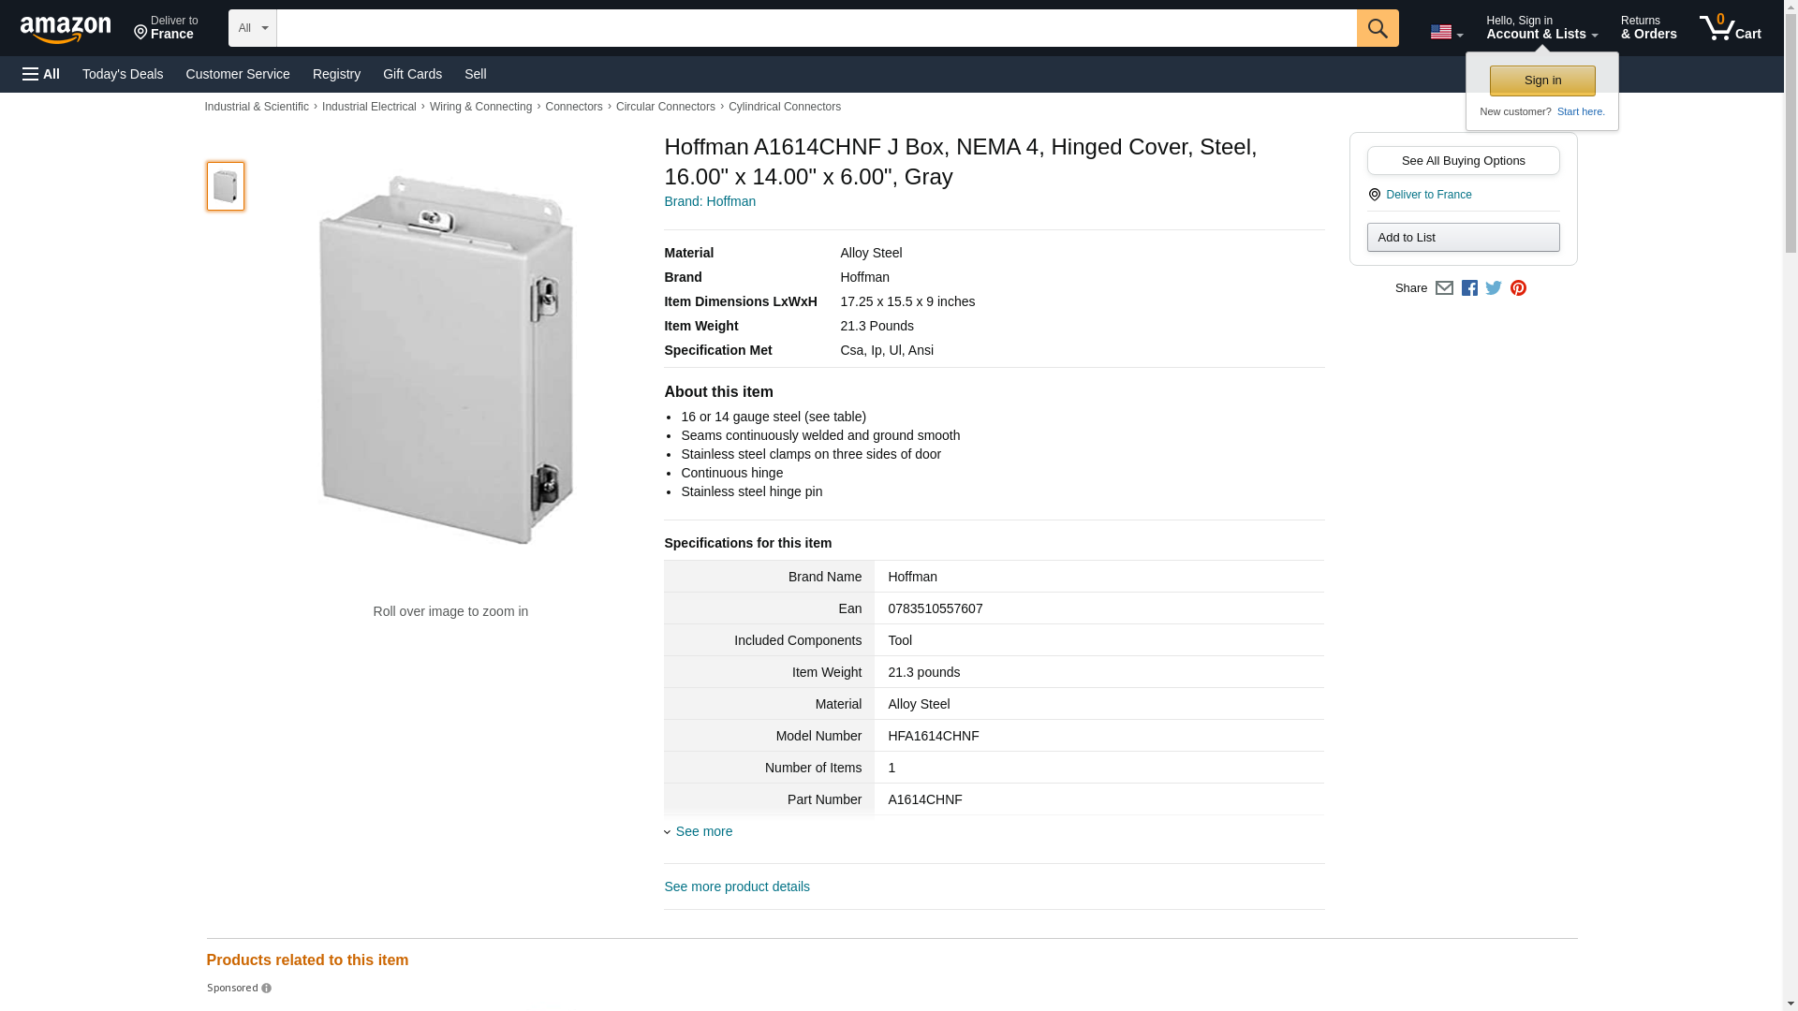1798x1011 pixels.
Task: Open the All hamburger menu
Action: pyautogui.click(x=41, y=74)
